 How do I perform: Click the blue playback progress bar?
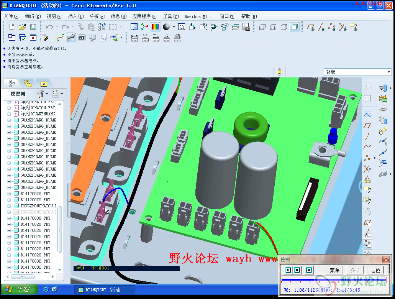(333, 279)
